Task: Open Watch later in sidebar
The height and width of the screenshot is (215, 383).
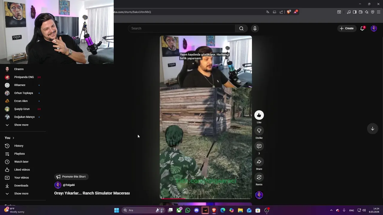Action: click(21, 162)
